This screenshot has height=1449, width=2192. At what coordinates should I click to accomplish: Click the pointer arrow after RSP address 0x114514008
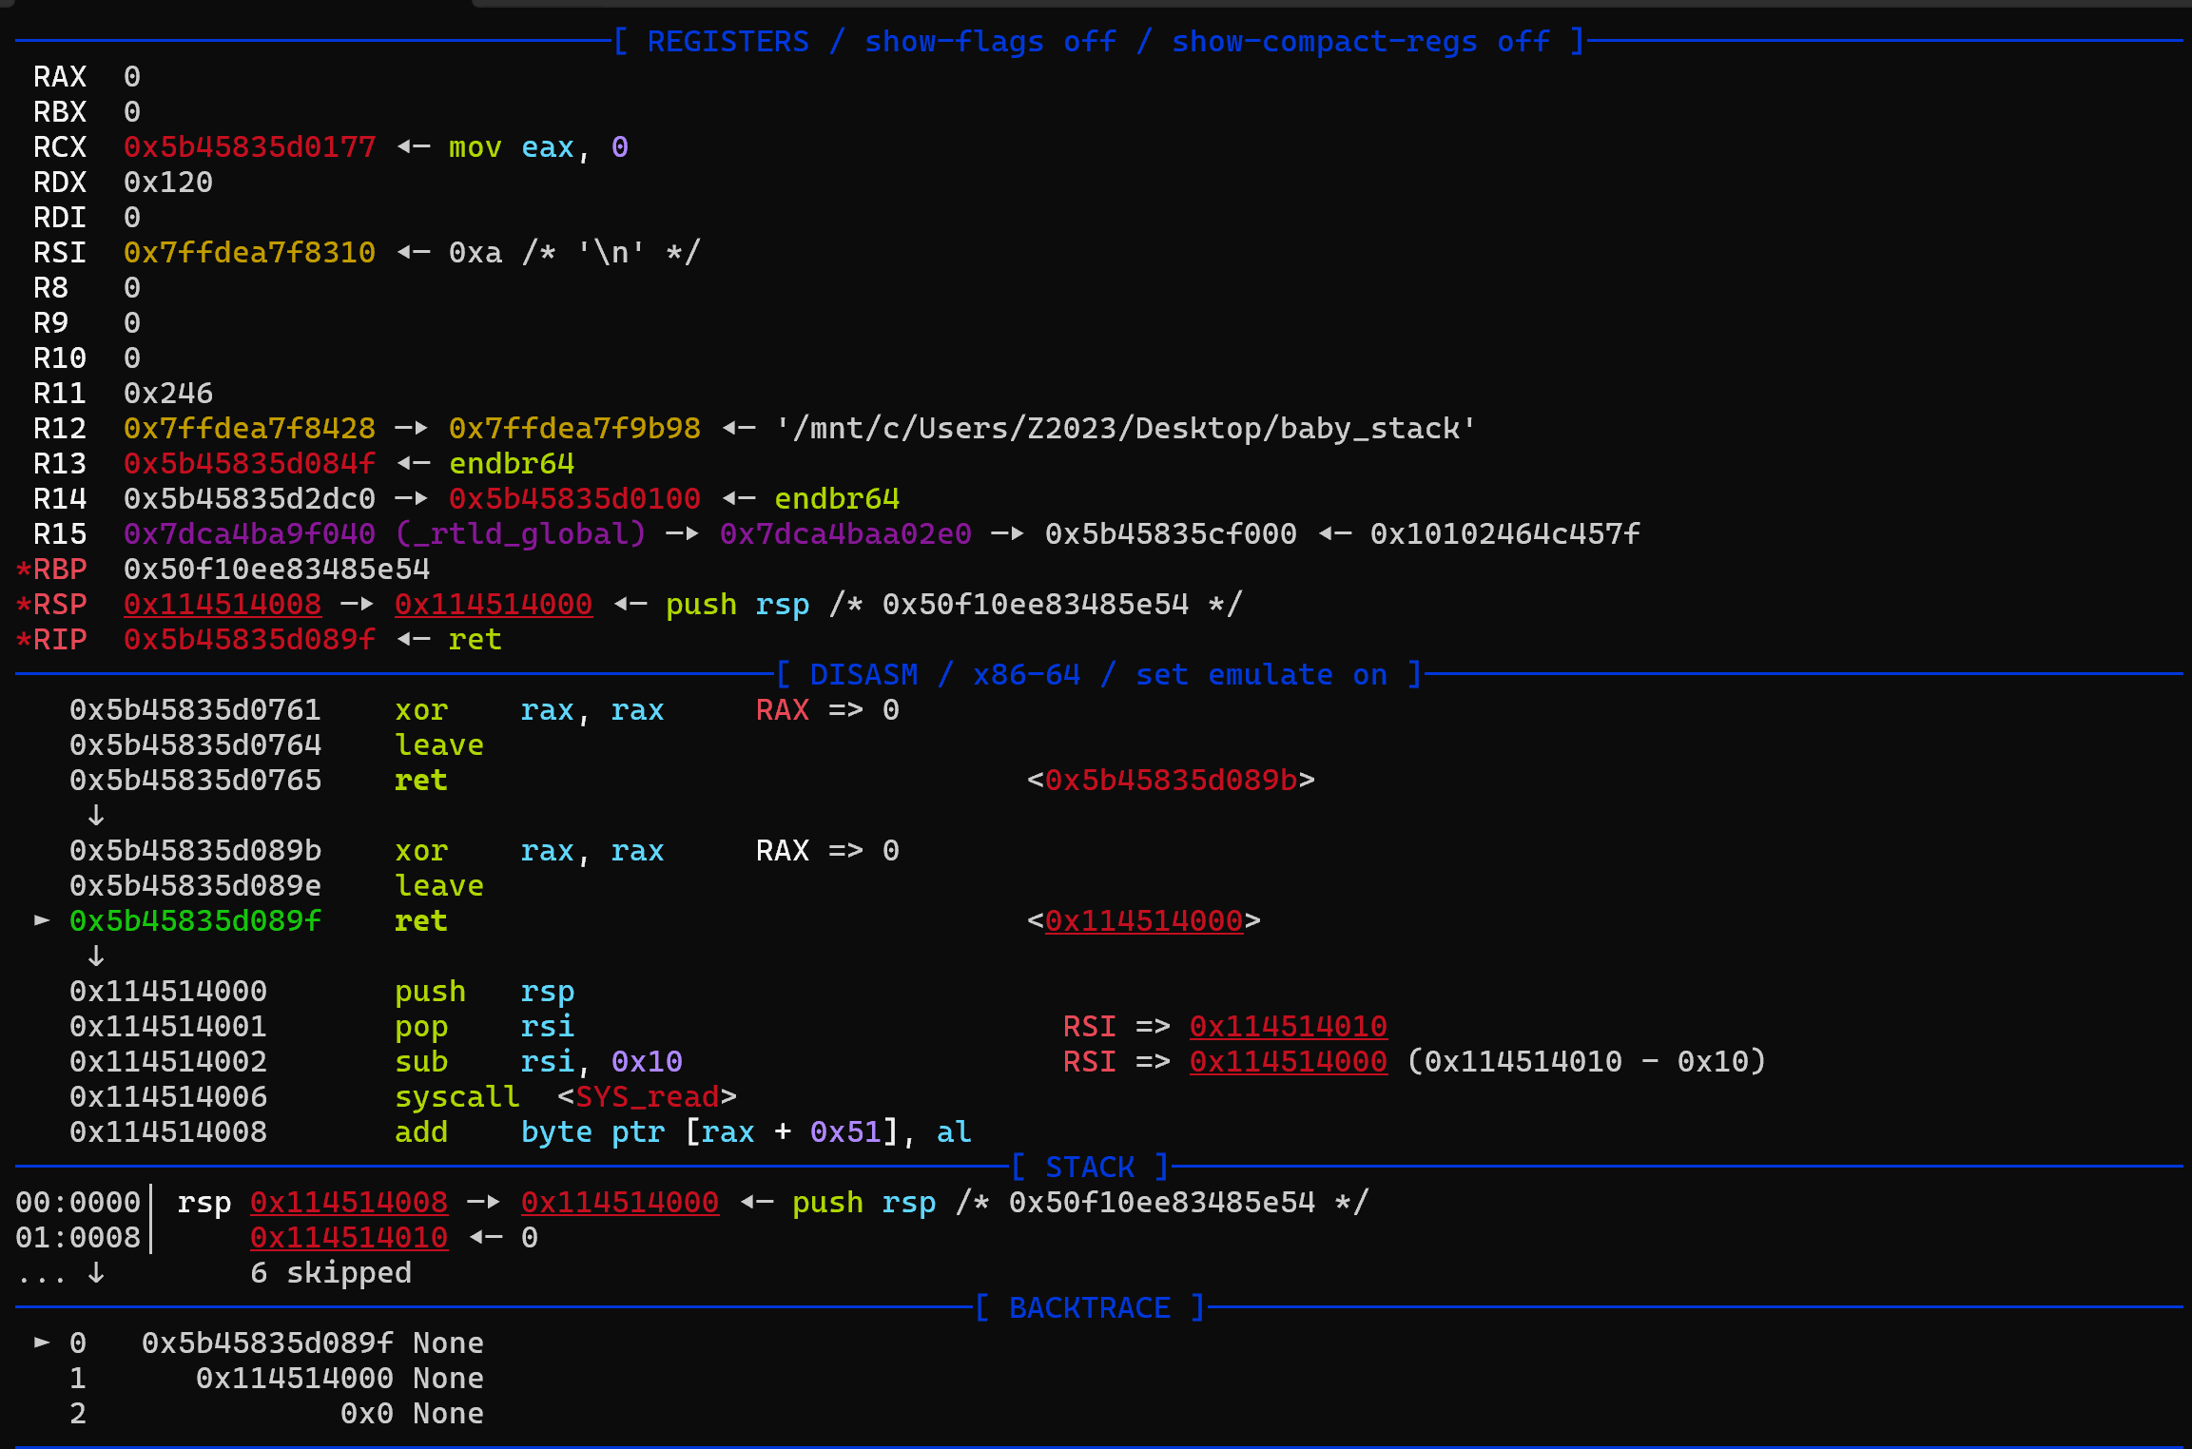click(x=358, y=605)
